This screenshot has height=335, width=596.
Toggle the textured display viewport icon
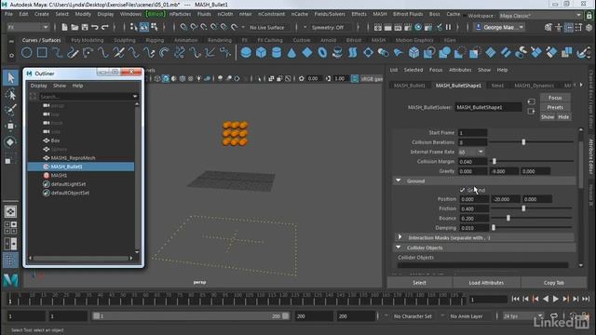point(191,78)
